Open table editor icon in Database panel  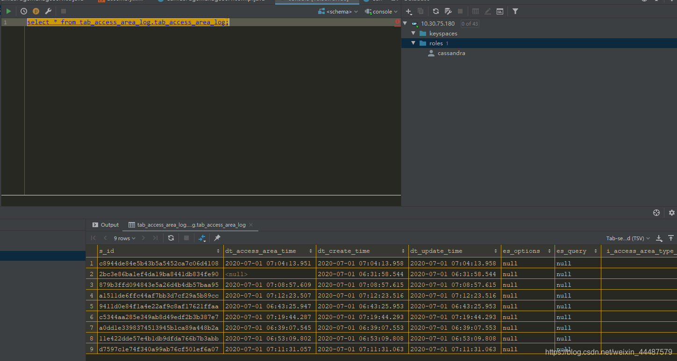(x=476, y=11)
